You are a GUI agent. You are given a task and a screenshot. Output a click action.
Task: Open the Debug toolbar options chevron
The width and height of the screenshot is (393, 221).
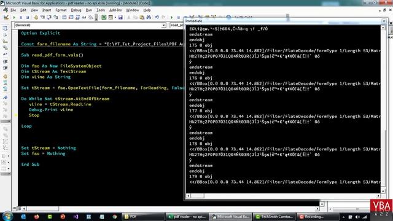[x=96, y=18]
